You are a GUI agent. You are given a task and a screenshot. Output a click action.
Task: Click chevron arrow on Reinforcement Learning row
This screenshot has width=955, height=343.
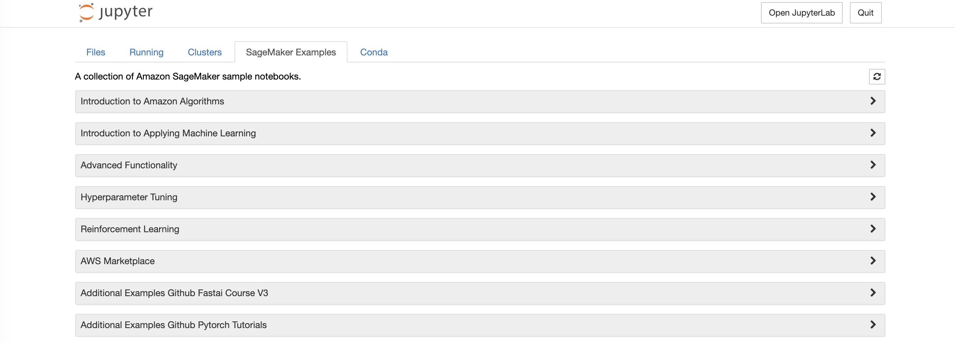point(873,229)
